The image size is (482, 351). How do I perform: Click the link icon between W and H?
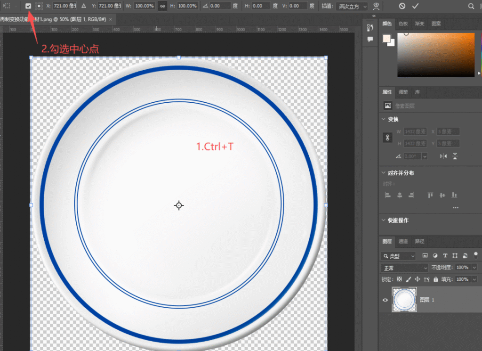pyautogui.click(x=162, y=6)
